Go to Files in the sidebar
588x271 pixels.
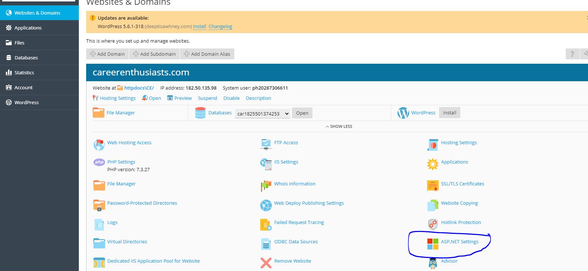(39, 43)
